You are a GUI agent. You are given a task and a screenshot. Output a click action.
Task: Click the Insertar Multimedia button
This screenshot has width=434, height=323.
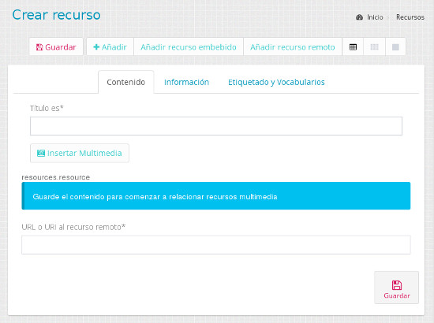click(80, 153)
